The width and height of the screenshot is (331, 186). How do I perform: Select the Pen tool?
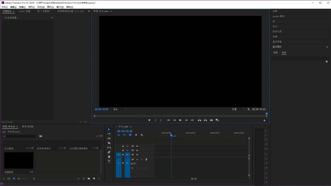click(x=109, y=152)
